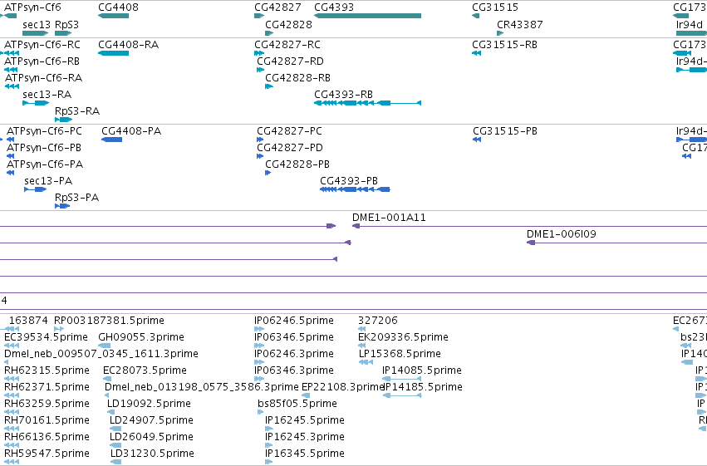Click the CR43387 gene label
The height and width of the screenshot is (466, 707).
(519, 24)
